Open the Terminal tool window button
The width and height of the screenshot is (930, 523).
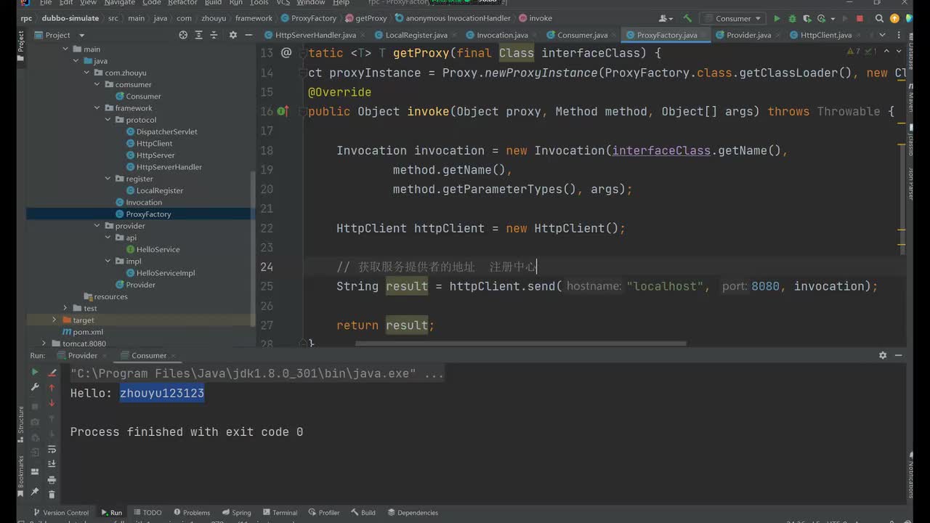tap(280, 512)
